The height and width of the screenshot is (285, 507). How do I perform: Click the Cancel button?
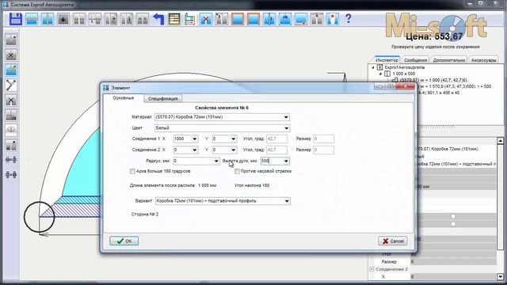click(393, 241)
